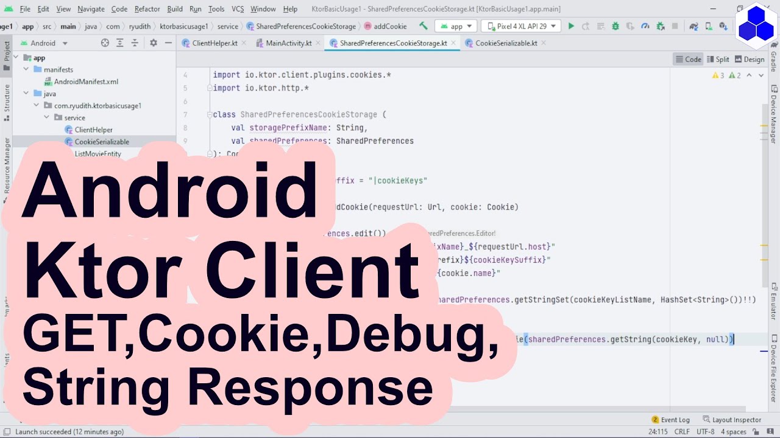Open SDK Manager icon in toolbar
The width and height of the screenshot is (780, 438).
tap(723, 26)
